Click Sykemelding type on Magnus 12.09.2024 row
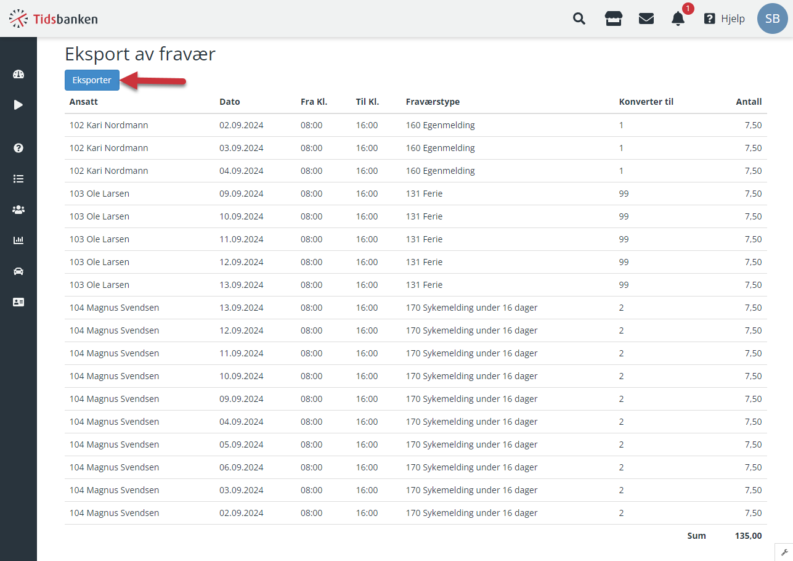Screen dimensions: 793x561 pyautogui.click(x=472, y=330)
